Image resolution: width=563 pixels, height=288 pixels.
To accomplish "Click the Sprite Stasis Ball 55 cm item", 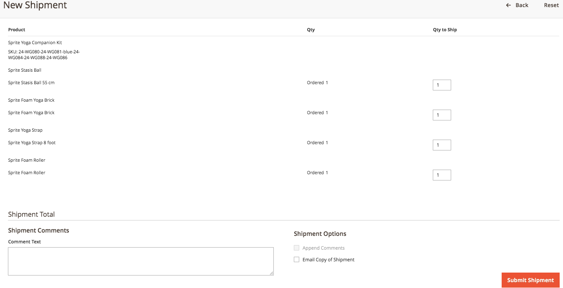I will tap(31, 83).
